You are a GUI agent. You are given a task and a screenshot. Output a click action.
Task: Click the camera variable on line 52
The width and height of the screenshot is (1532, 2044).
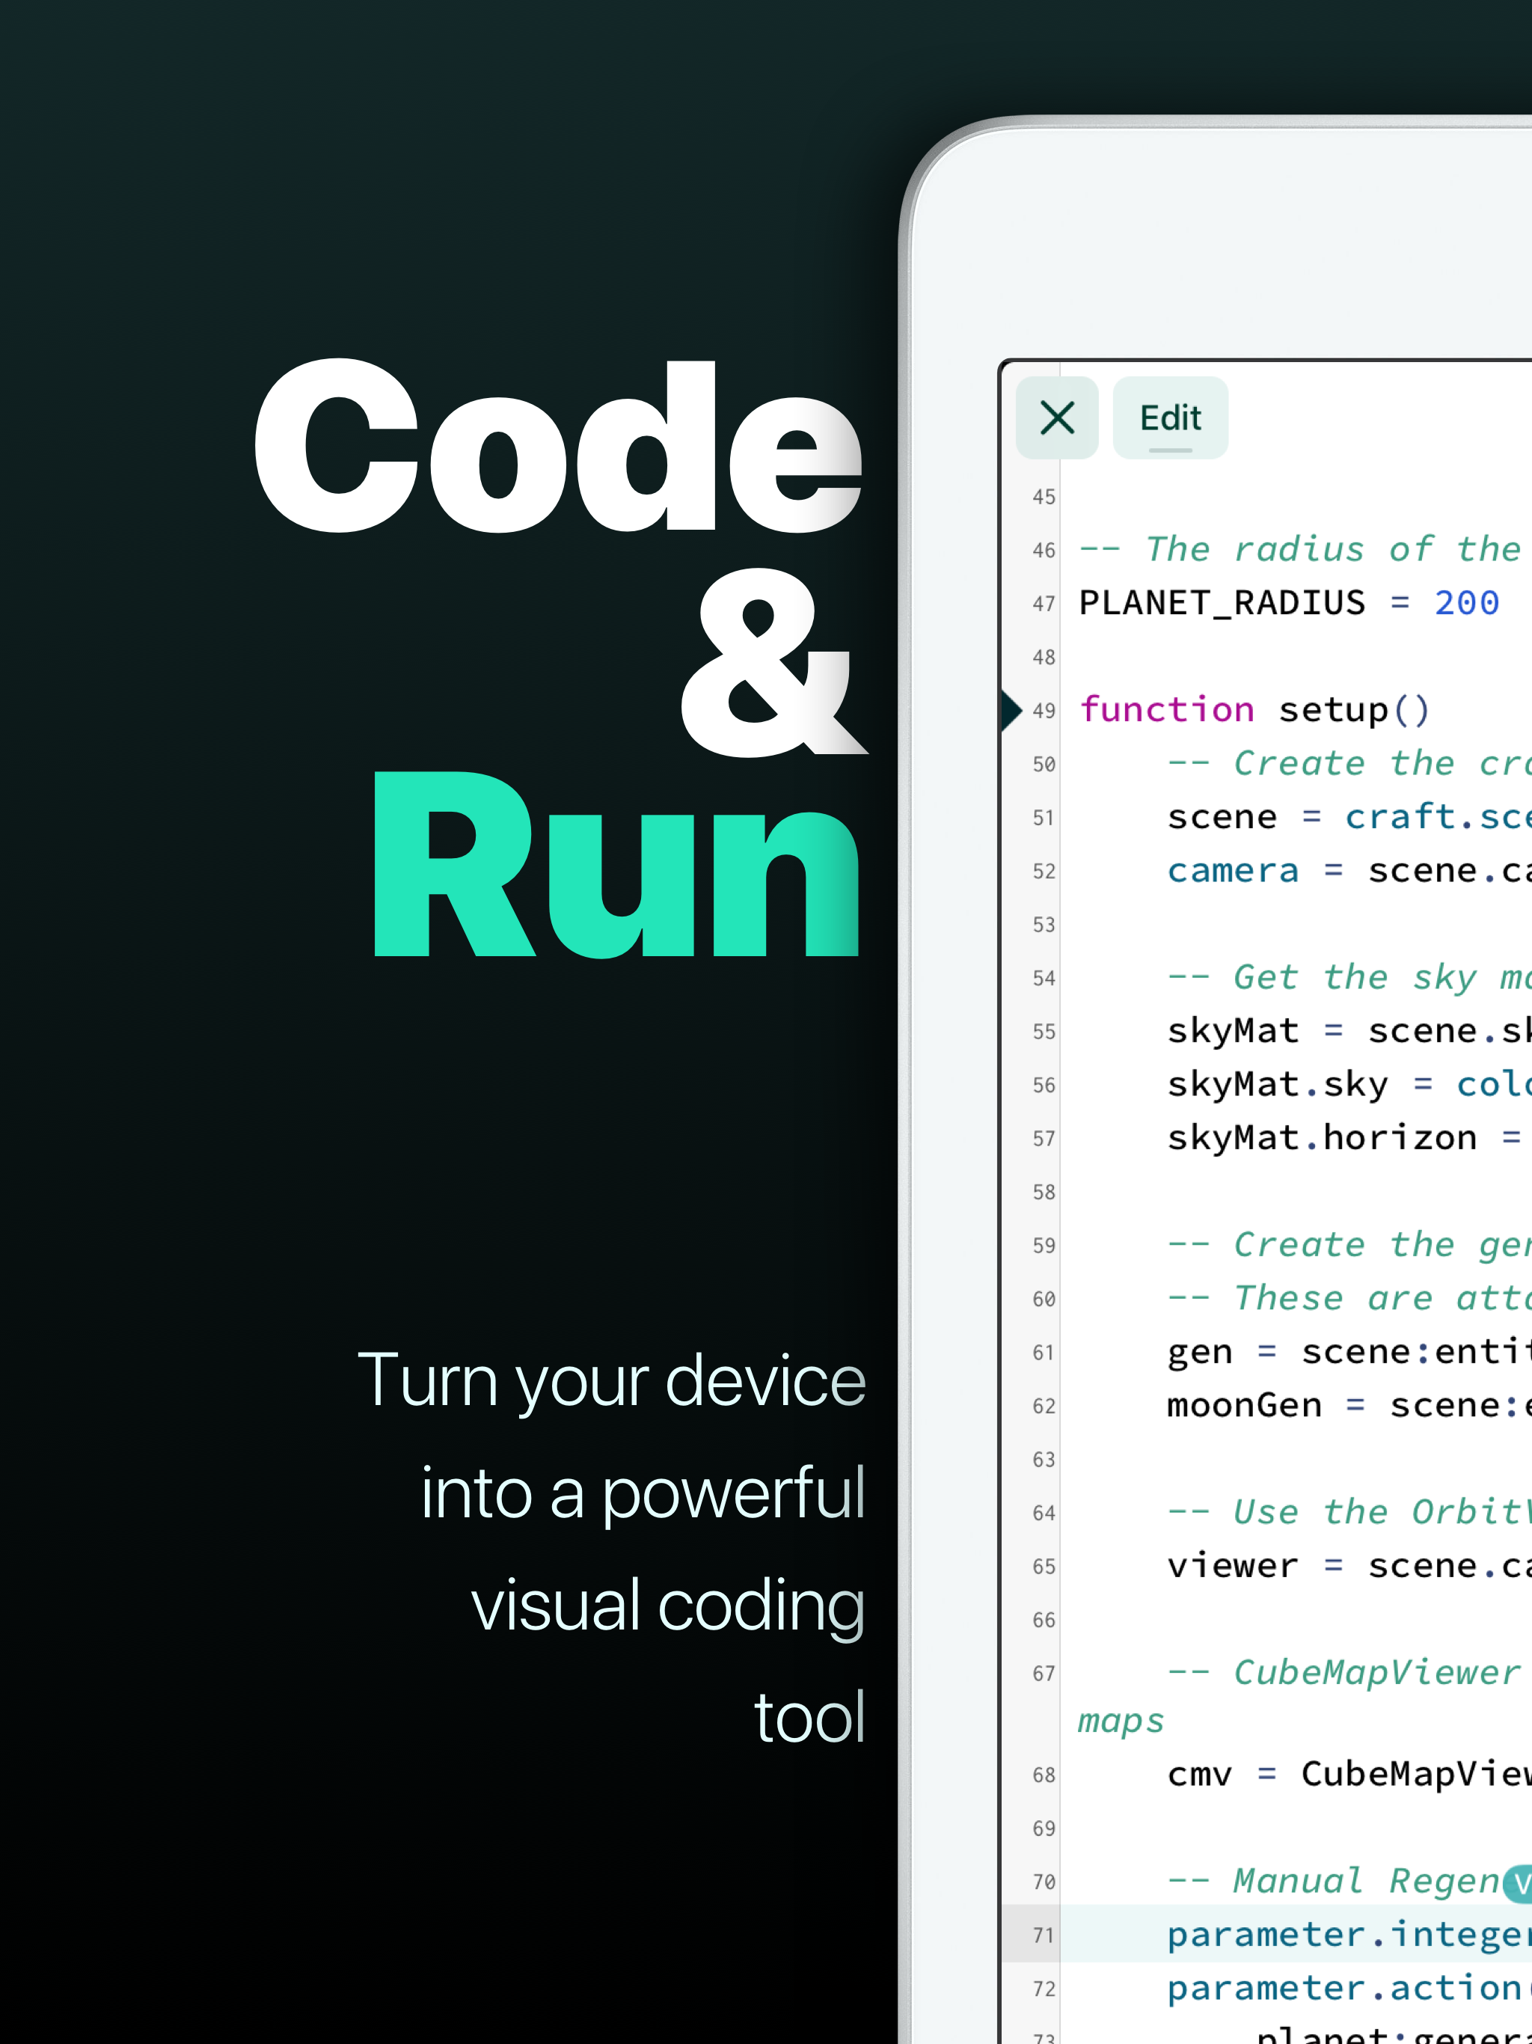(x=1232, y=870)
